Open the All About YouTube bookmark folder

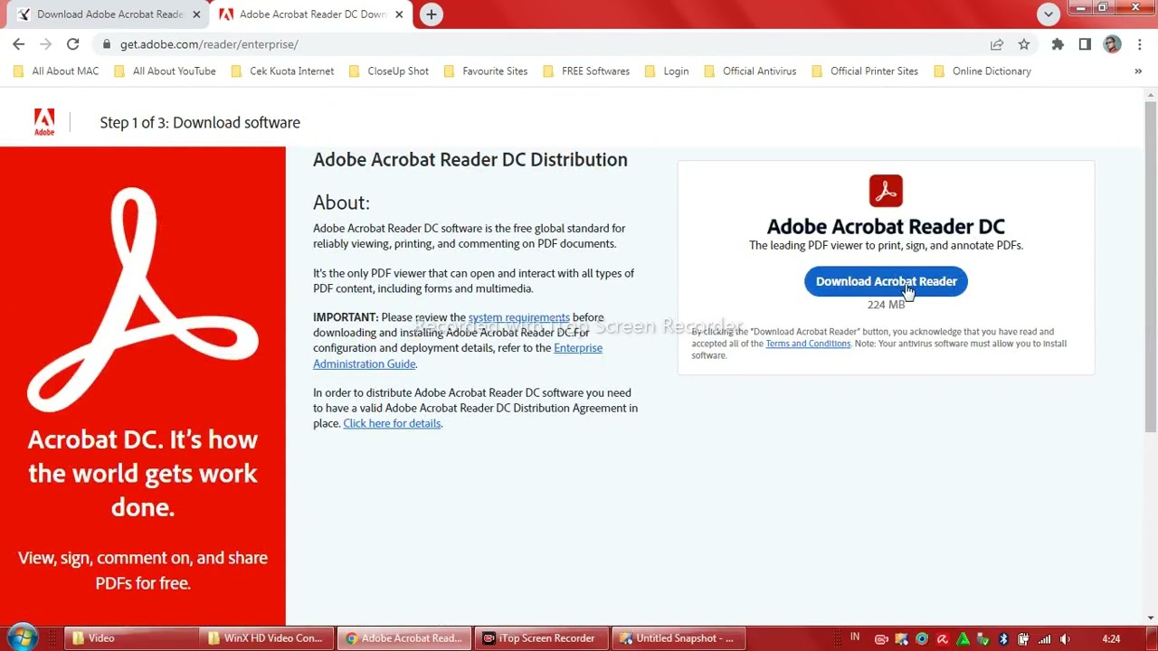pos(166,71)
